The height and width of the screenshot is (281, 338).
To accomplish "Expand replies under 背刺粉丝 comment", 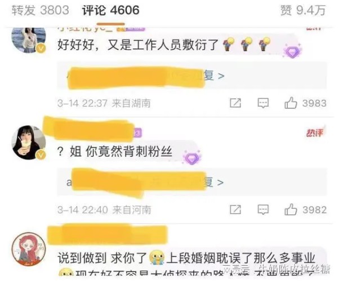I will point(192,182).
